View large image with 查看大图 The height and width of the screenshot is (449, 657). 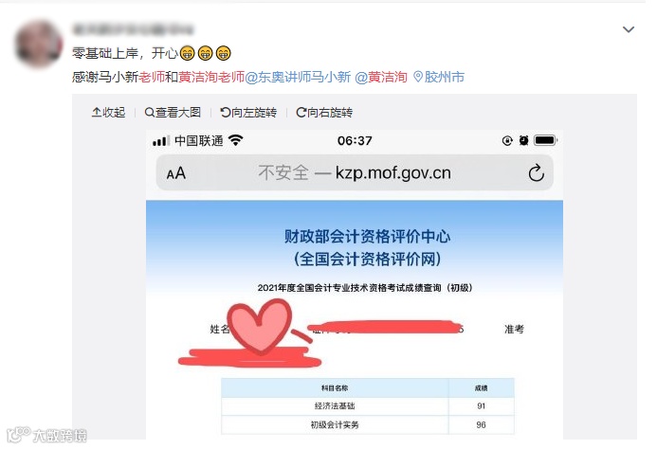pos(173,112)
